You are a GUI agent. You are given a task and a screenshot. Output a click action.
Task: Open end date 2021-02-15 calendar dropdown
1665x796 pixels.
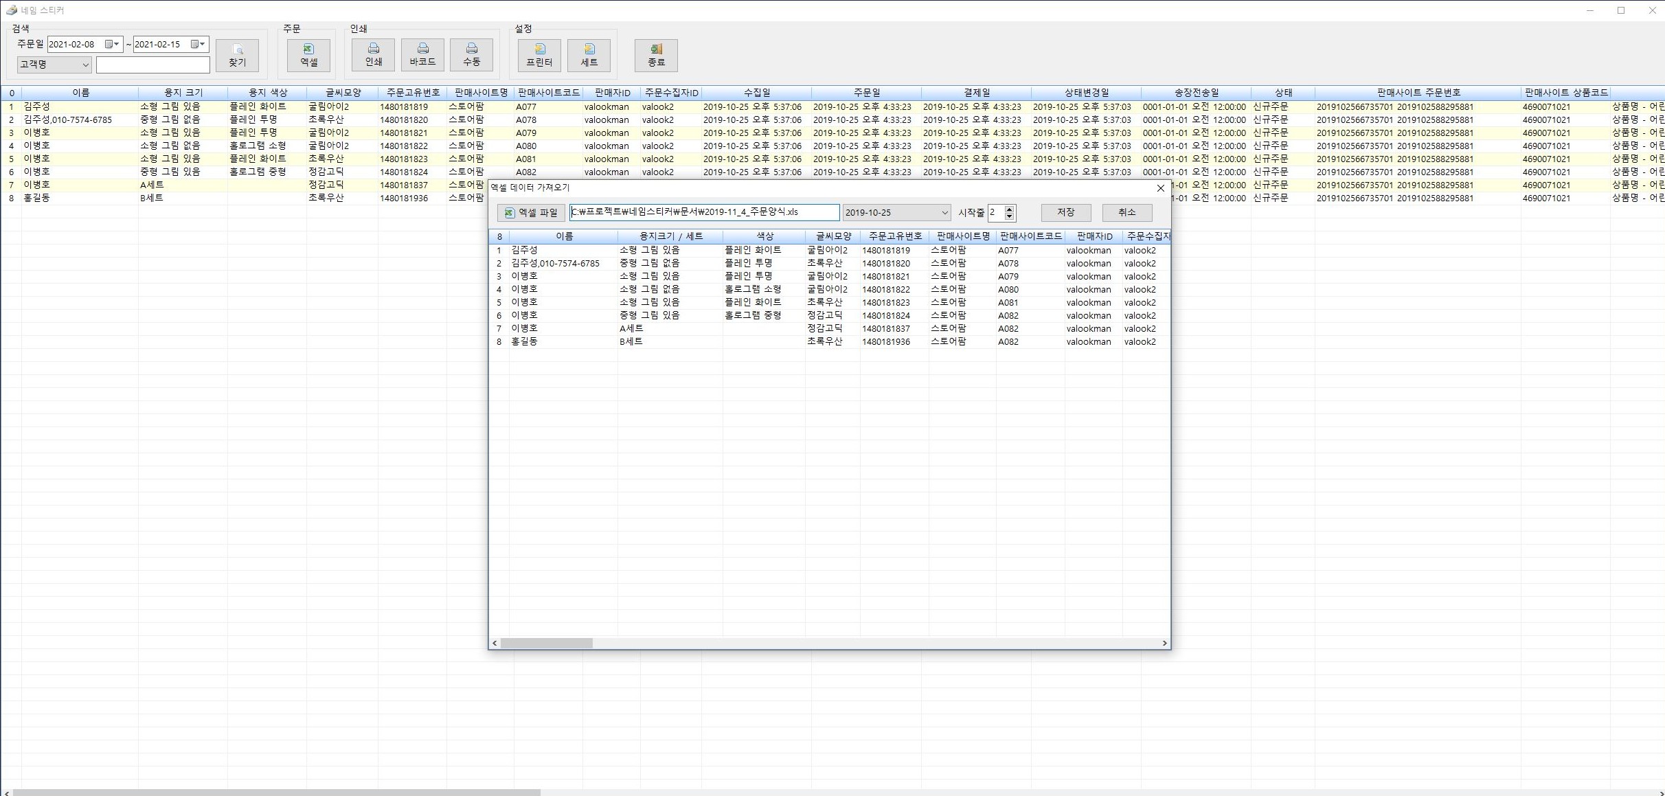tap(197, 44)
